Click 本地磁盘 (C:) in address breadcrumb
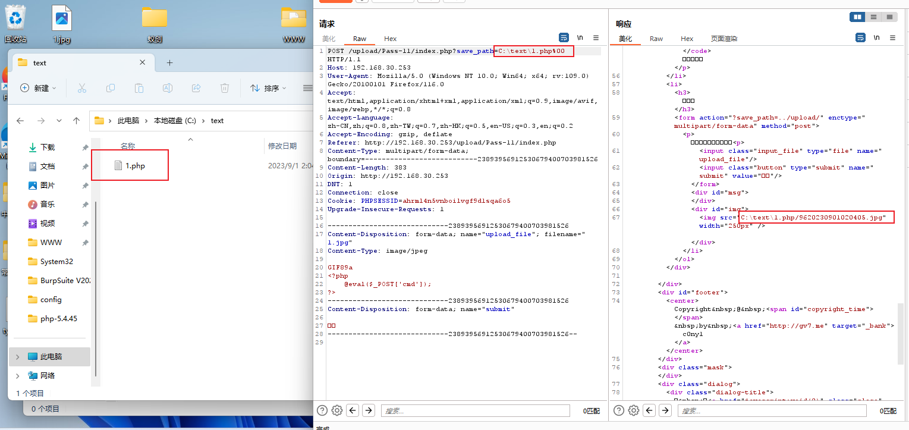 [175, 121]
